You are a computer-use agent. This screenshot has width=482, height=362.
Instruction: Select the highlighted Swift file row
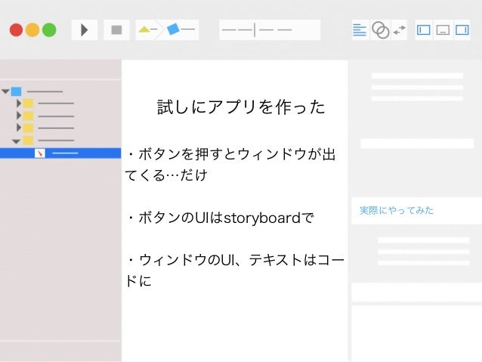click(x=60, y=153)
